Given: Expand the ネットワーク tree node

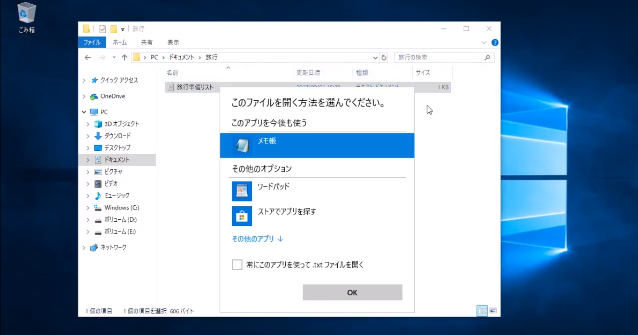Looking at the screenshot, I should [84, 248].
